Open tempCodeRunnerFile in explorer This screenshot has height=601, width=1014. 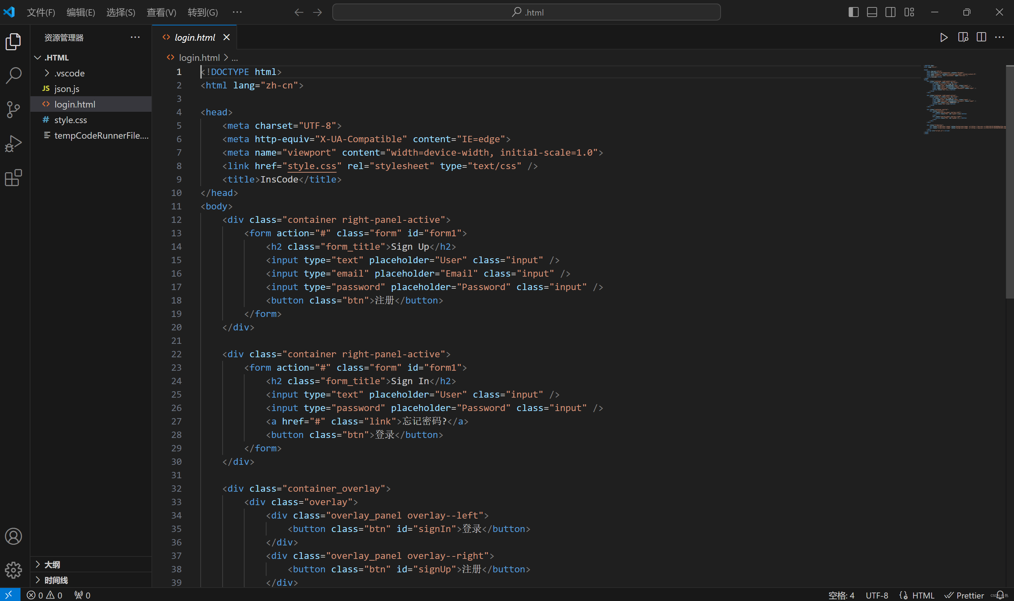(x=91, y=135)
